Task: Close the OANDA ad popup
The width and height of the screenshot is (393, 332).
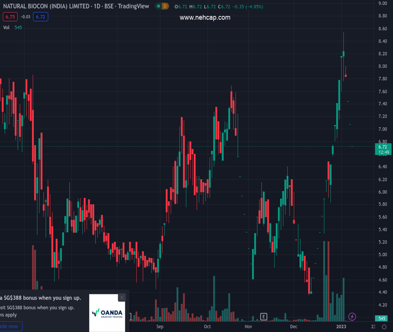Action: [x=122, y=298]
